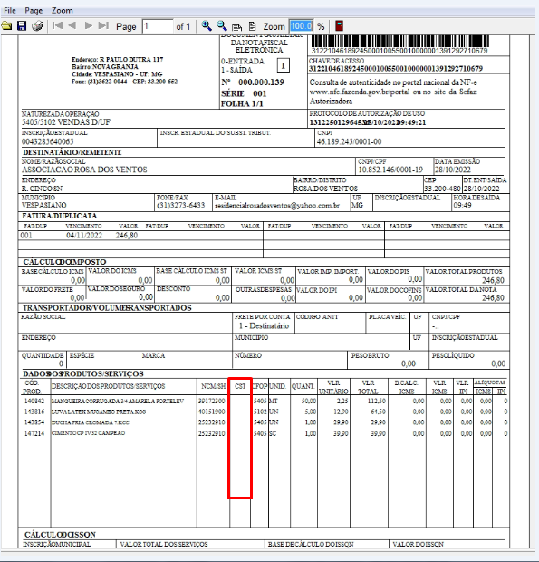Click the CST column header in products table

coord(240,386)
